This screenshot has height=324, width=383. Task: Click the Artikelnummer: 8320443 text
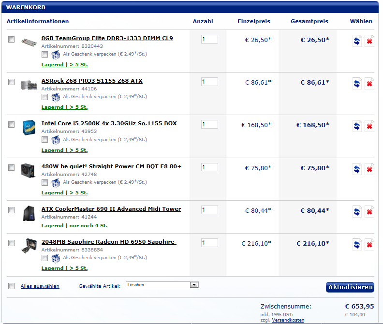[72, 46]
